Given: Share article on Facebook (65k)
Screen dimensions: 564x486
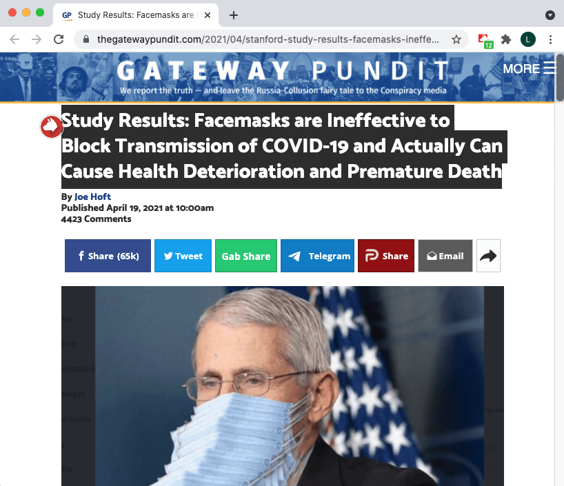Looking at the screenshot, I should (x=108, y=256).
